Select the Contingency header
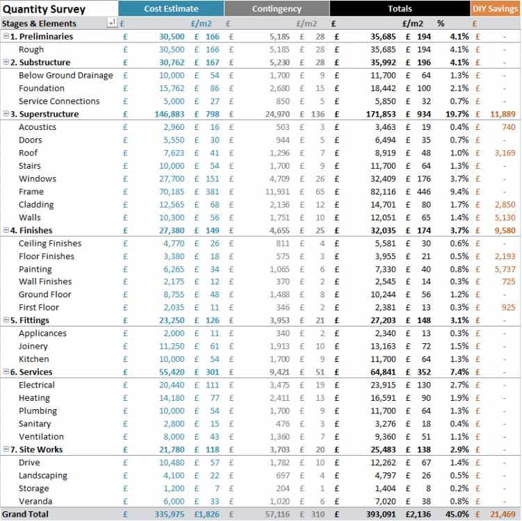 click(277, 8)
